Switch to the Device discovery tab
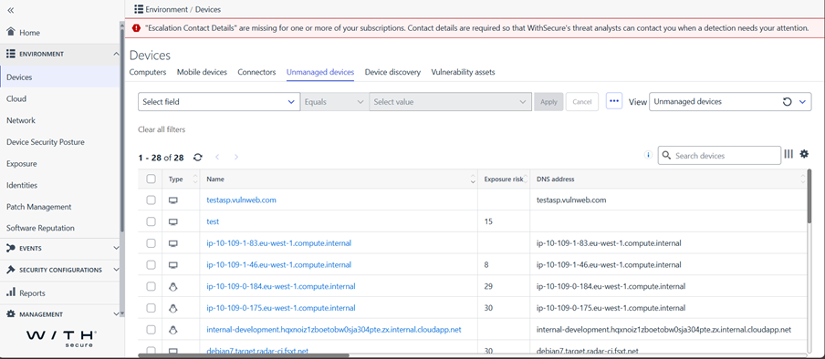Screen dimensions: 825x359 click(392, 73)
